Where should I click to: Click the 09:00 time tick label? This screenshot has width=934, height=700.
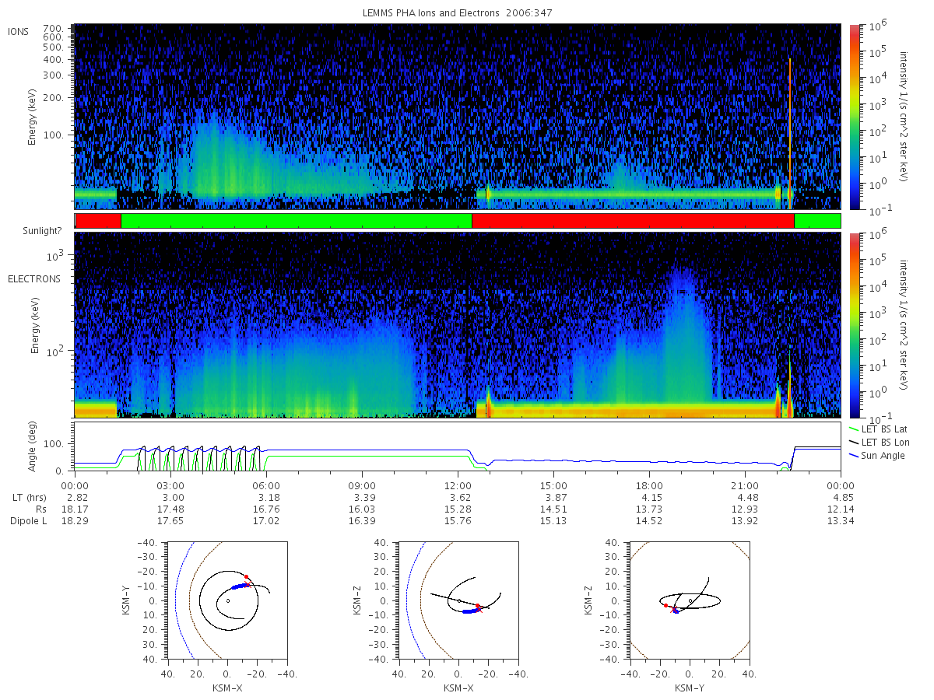362,485
